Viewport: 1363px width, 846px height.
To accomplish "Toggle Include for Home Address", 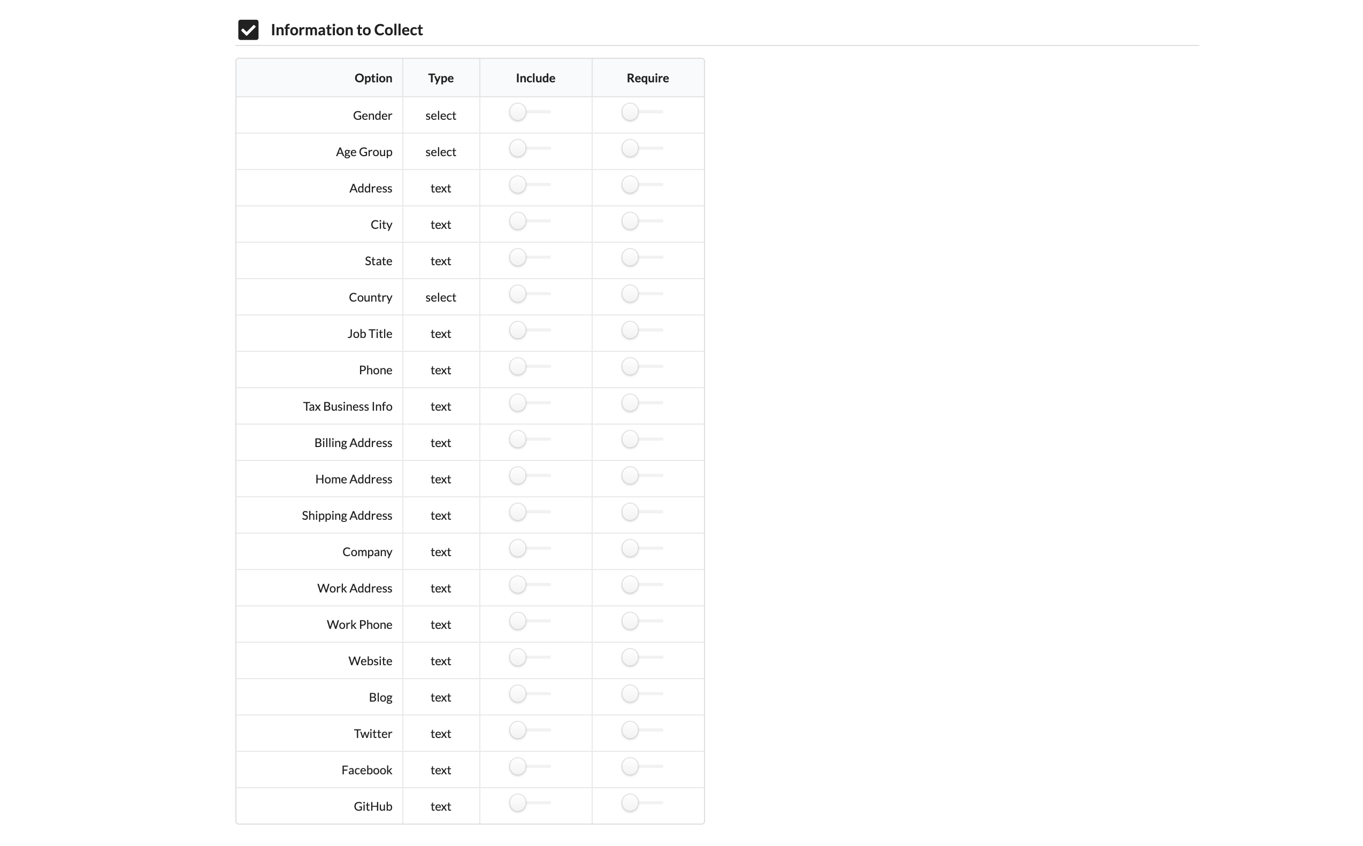I will pyautogui.click(x=530, y=475).
